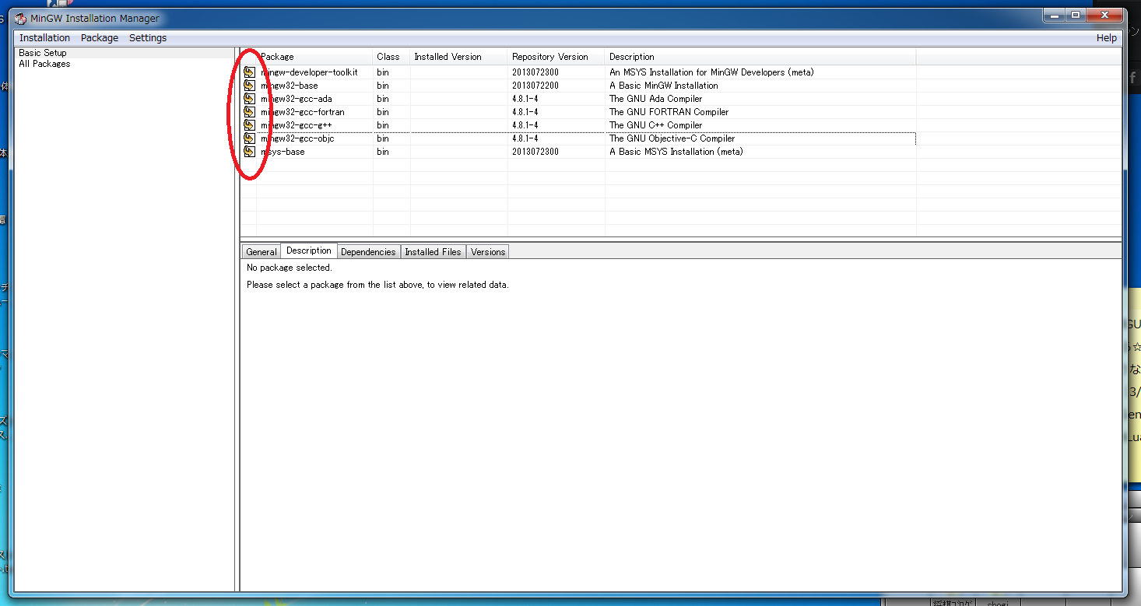Viewport: 1141px width, 606px height.
Task: Select the mingw32-gcc-ada package name
Action: coord(297,99)
